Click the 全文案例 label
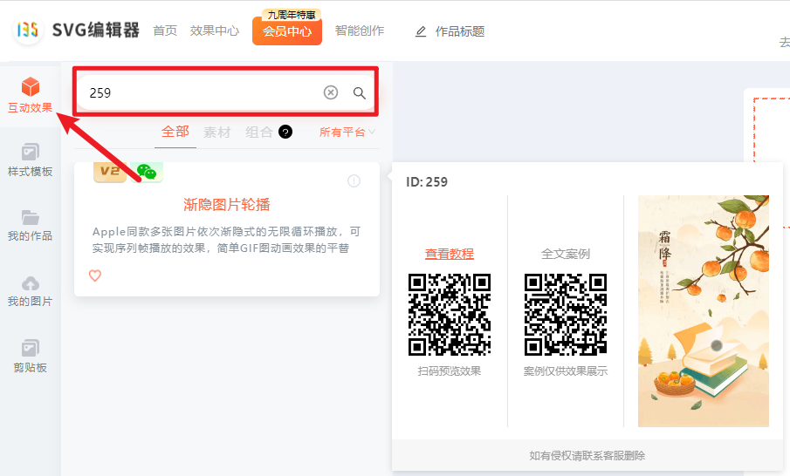790x476 pixels. (x=566, y=254)
